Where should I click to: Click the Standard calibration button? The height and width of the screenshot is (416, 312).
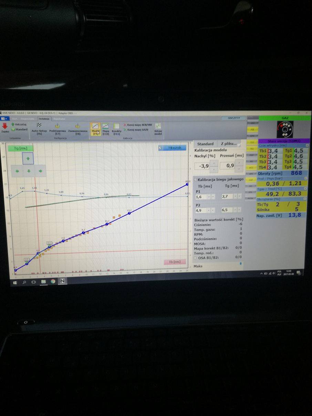(205, 144)
